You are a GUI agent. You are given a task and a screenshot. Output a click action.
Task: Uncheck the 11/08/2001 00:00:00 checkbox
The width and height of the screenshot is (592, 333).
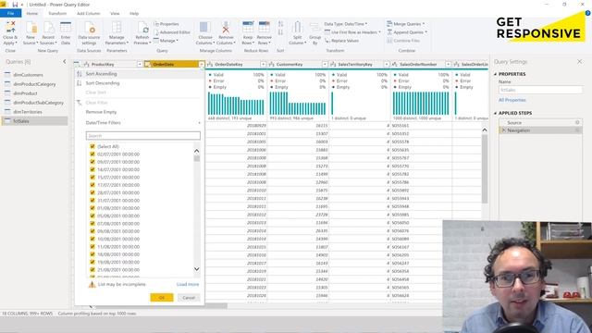pos(92,247)
